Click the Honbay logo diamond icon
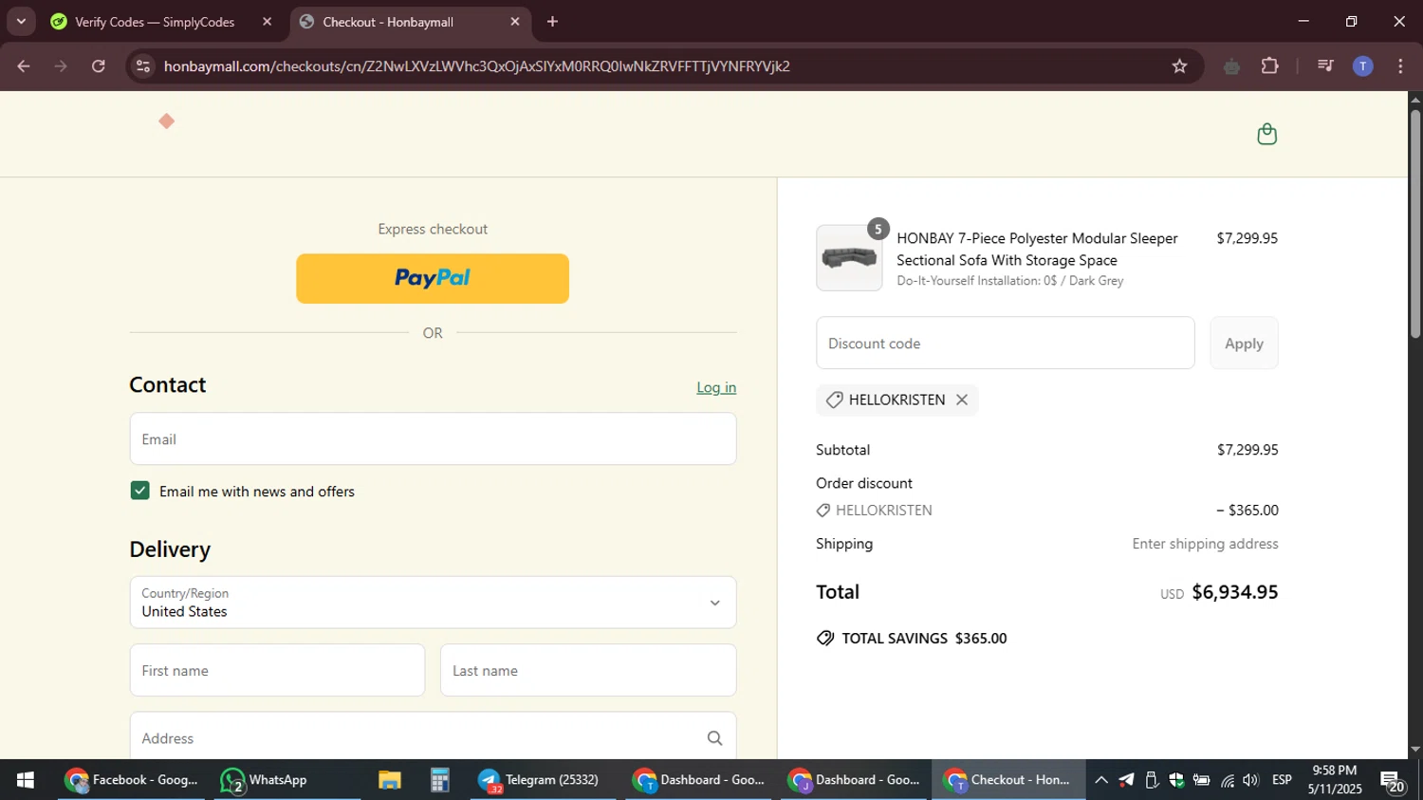The image size is (1423, 800). pos(166,121)
